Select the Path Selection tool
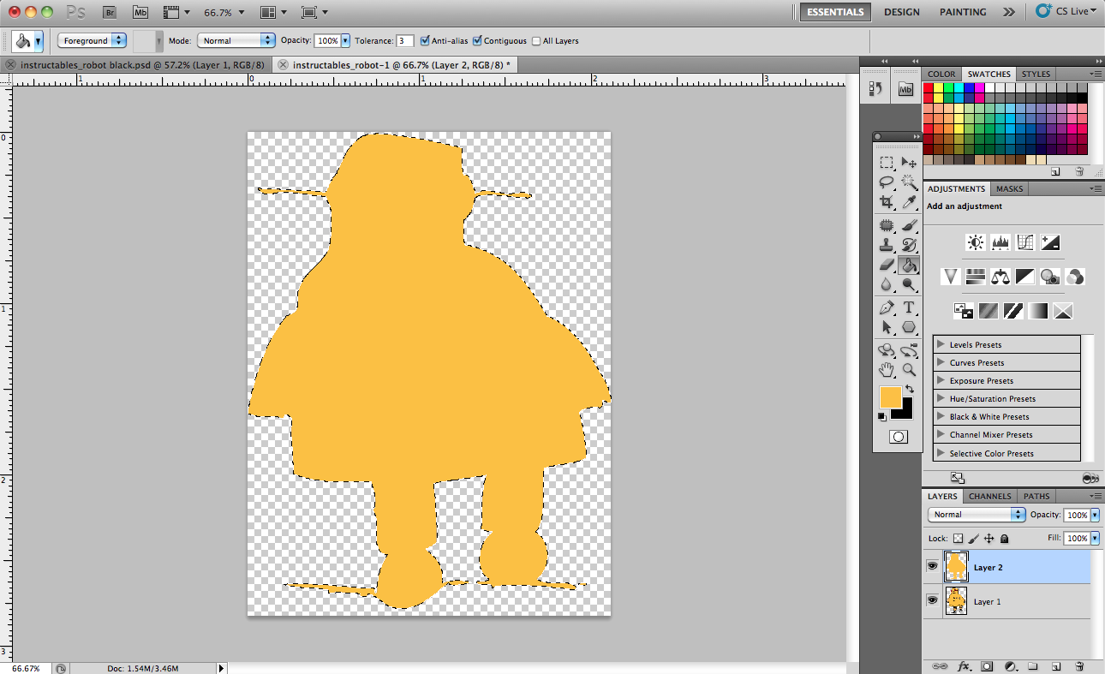The width and height of the screenshot is (1105, 674). [x=887, y=327]
